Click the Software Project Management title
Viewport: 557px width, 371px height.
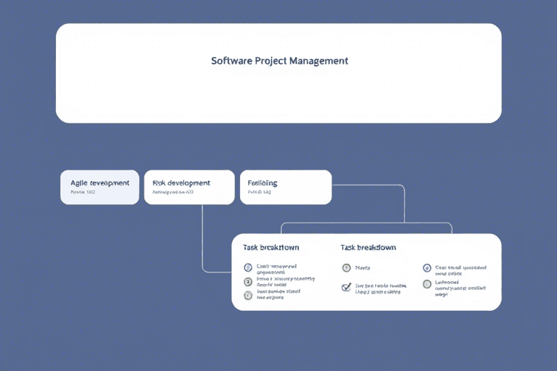[279, 61]
